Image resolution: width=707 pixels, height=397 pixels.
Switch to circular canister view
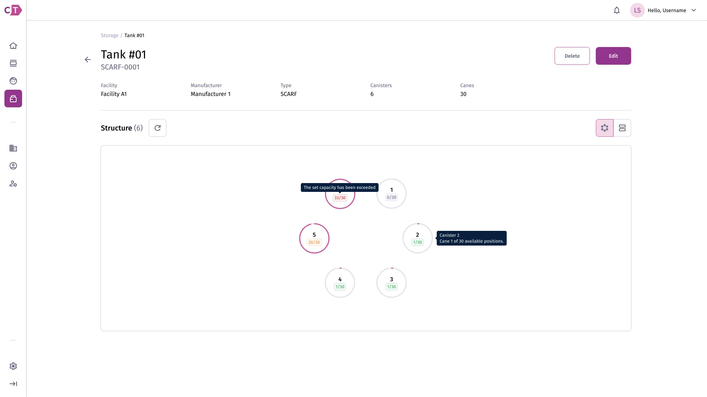coord(605,128)
